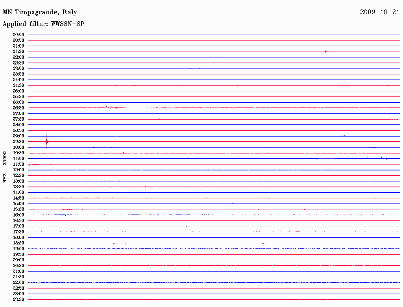This screenshot has height=307, width=403.
Task: Click the 'Applied filter: WWSSN-SP' label
Action: point(43,24)
